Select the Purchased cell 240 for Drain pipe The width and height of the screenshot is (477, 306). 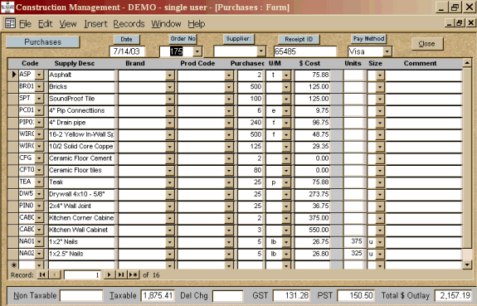(250, 123)
